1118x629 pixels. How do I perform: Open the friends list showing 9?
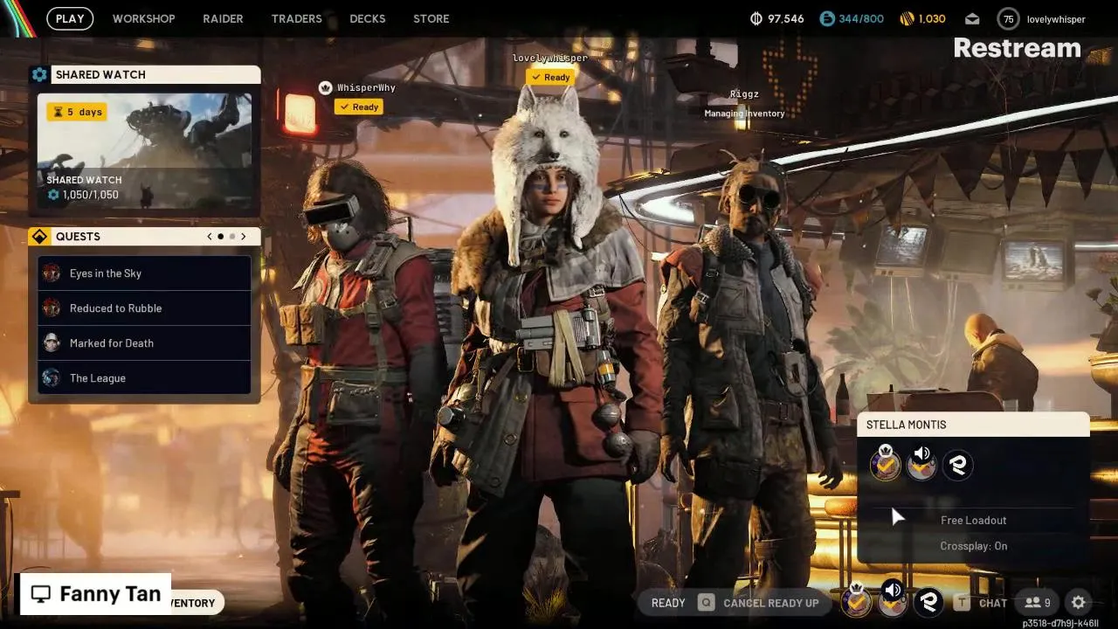point(1037,603)
